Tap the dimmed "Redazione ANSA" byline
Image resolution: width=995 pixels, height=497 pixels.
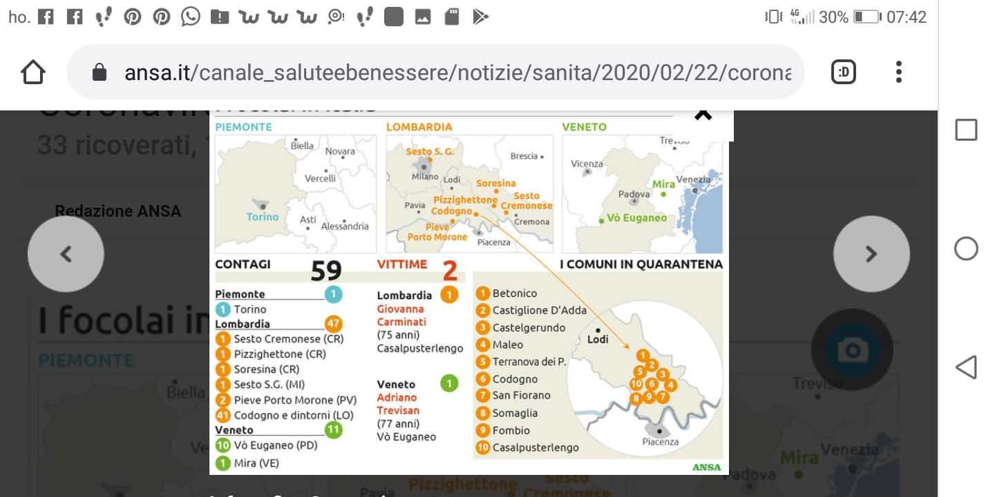[x=118, y=211]
